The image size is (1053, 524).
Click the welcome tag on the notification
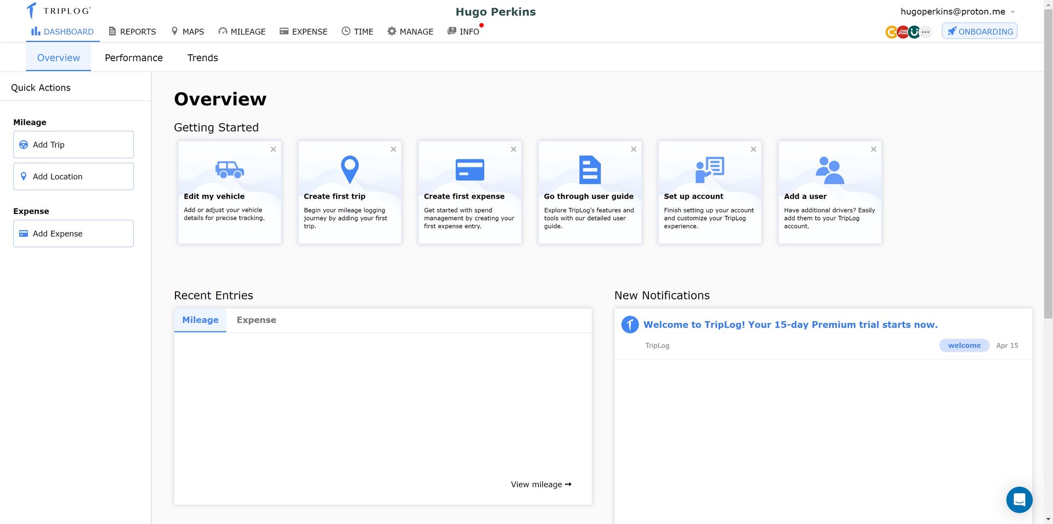[964, 346]
